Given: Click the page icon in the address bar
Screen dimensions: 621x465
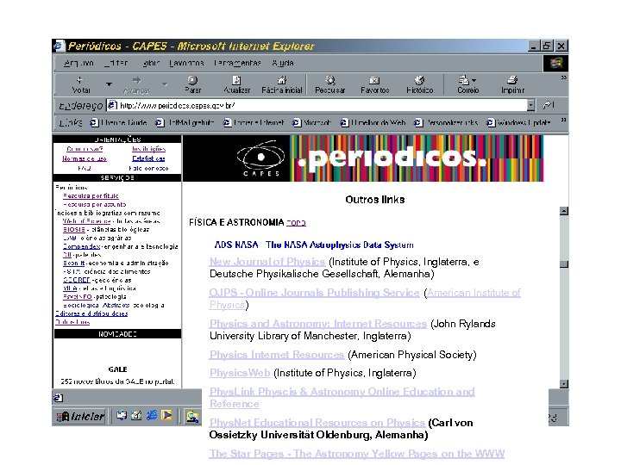Looking at the screenshot, I should (x=112, y=105).
